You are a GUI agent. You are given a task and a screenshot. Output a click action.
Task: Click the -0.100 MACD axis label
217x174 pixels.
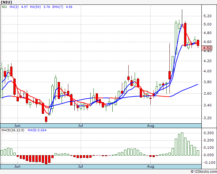pyautogui.click(x=209, y=163)
